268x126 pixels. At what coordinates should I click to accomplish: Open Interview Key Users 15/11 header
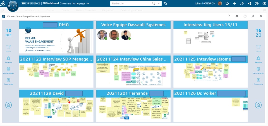pos(210,25)
